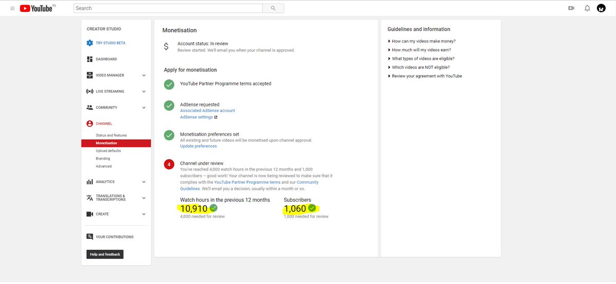Open Associated AdSense account link
Image resolution: width=616 pixels, height=284 pixels.
pyautogui.click(x=207, y=111)
